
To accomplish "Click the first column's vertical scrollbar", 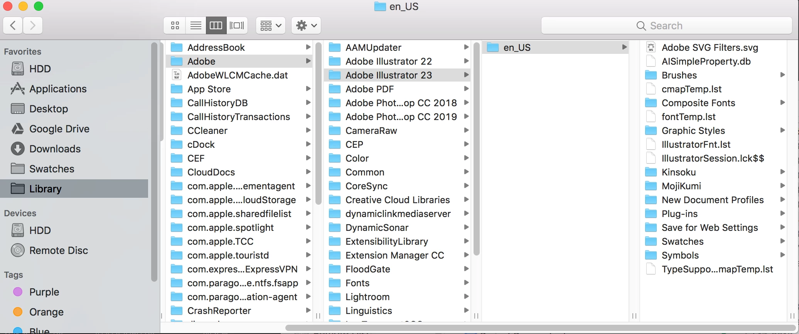I will click(x=318, y=123).
